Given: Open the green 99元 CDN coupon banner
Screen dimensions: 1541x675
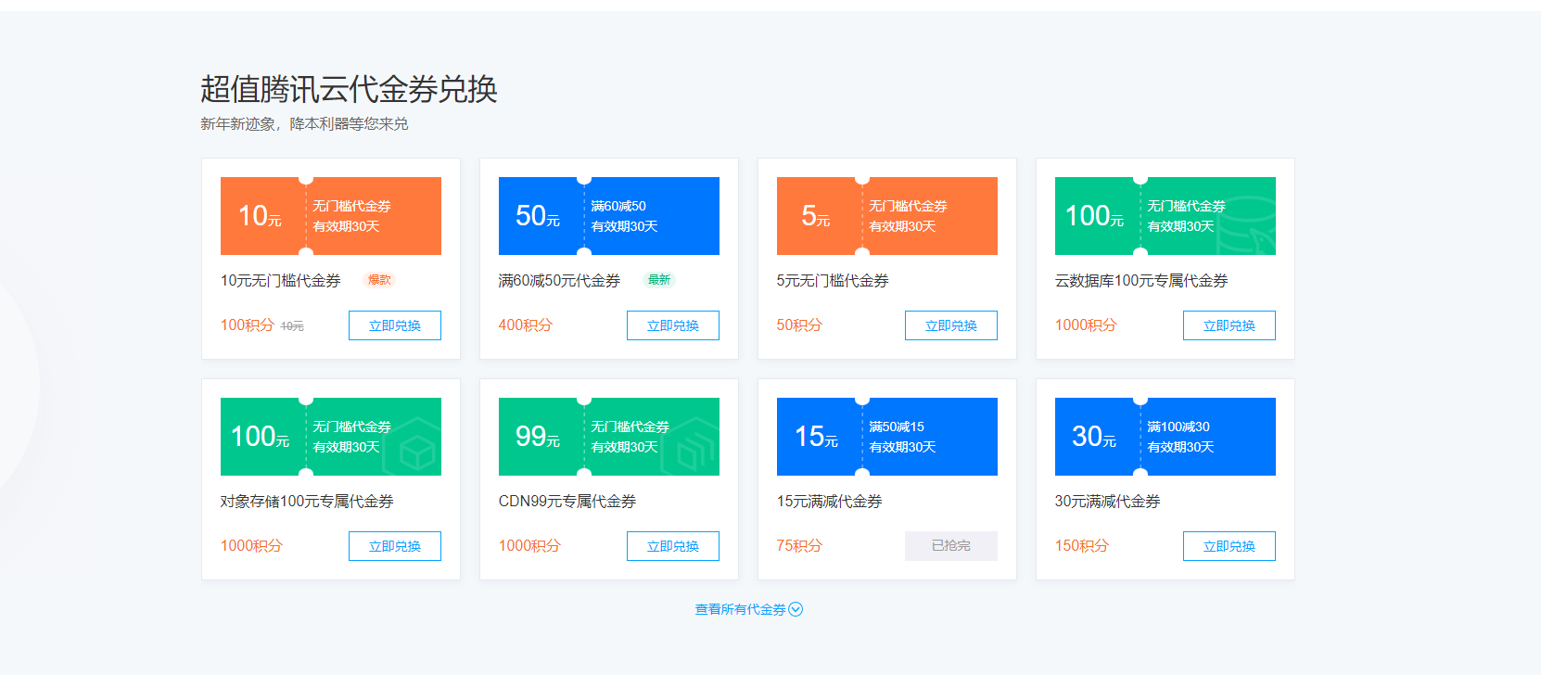Looking at the screenshot, I should click(x=609, y=437).
